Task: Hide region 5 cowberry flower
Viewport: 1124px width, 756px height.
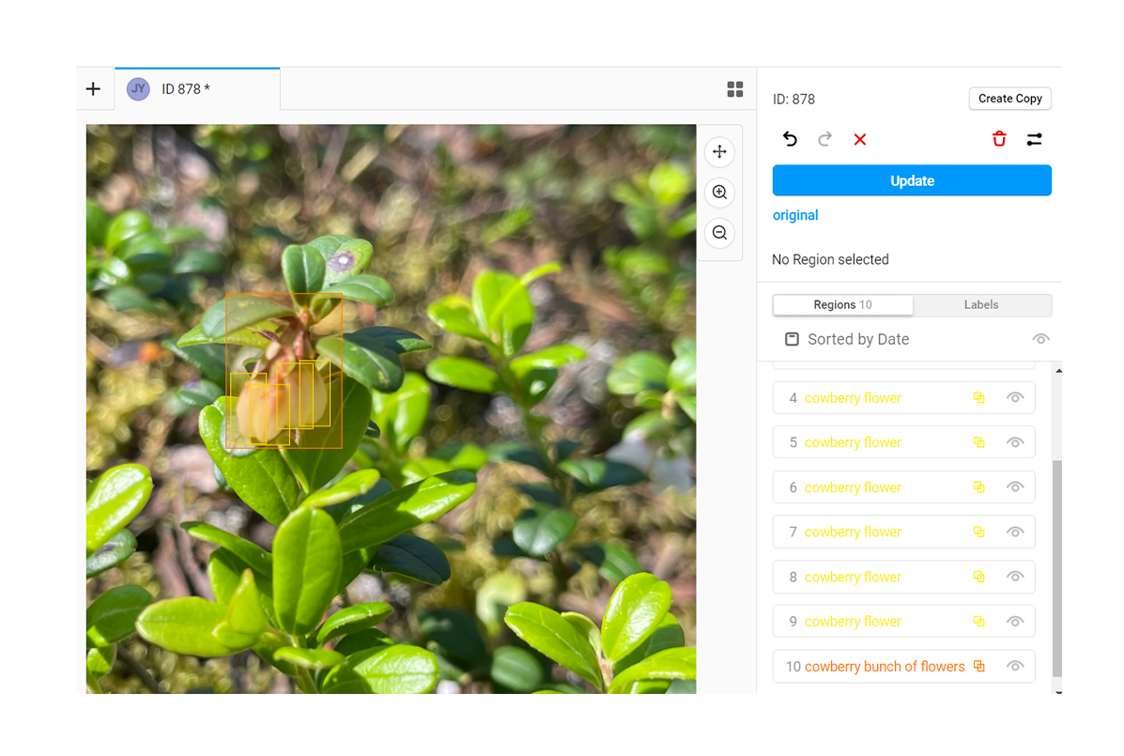Action: point(1015,442)
